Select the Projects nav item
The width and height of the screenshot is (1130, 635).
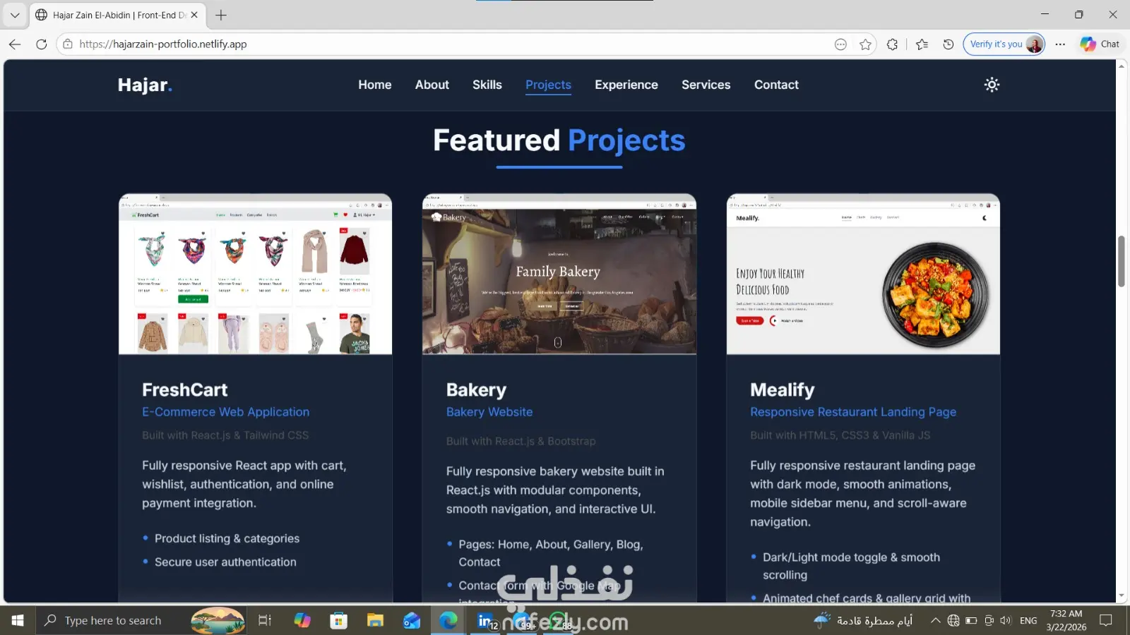click(548, 85)
